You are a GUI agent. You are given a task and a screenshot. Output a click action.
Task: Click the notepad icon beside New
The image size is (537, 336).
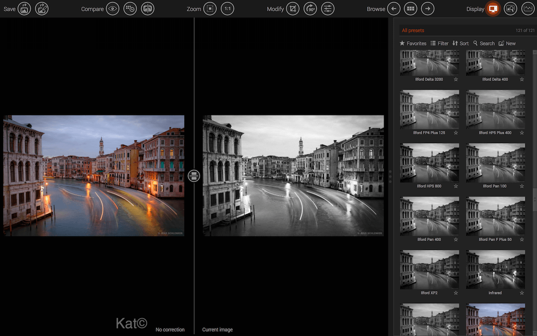(x=501, y=43)
